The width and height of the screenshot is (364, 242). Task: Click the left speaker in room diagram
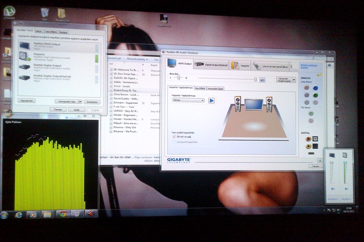coord(238,104)
